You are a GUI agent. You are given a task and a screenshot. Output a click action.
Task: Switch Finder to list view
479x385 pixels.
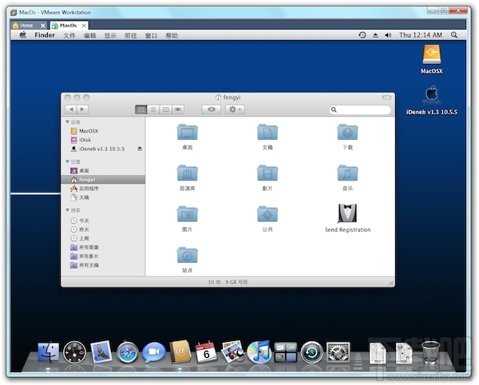coord(153,109)
